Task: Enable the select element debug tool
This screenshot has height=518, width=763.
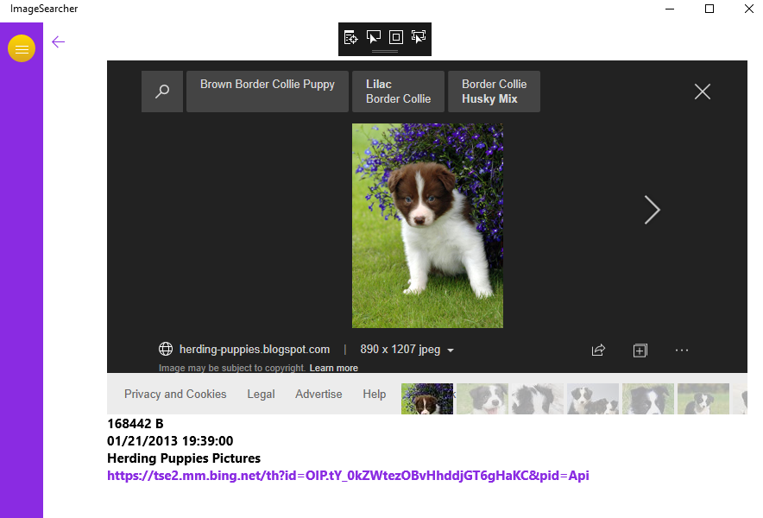Action: point(374,37)
